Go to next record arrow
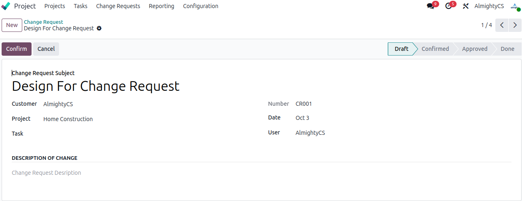 click(515, 25)
